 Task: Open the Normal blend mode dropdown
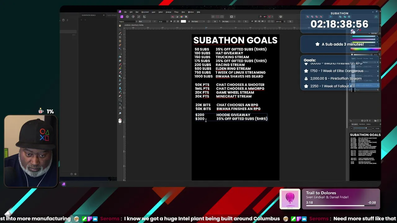[x=369, y=62]
